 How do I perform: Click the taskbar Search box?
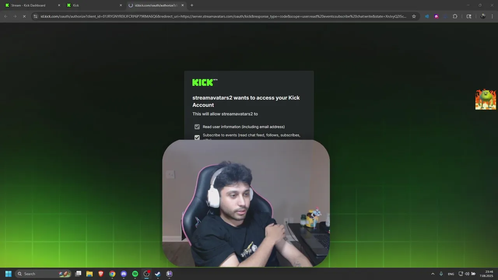(x=43, y=274)
